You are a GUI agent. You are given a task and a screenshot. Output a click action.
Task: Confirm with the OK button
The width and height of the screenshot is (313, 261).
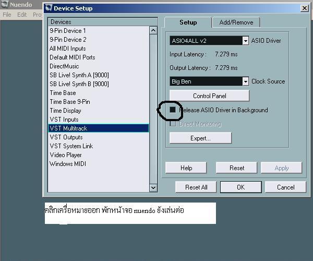tap(240, 187)
